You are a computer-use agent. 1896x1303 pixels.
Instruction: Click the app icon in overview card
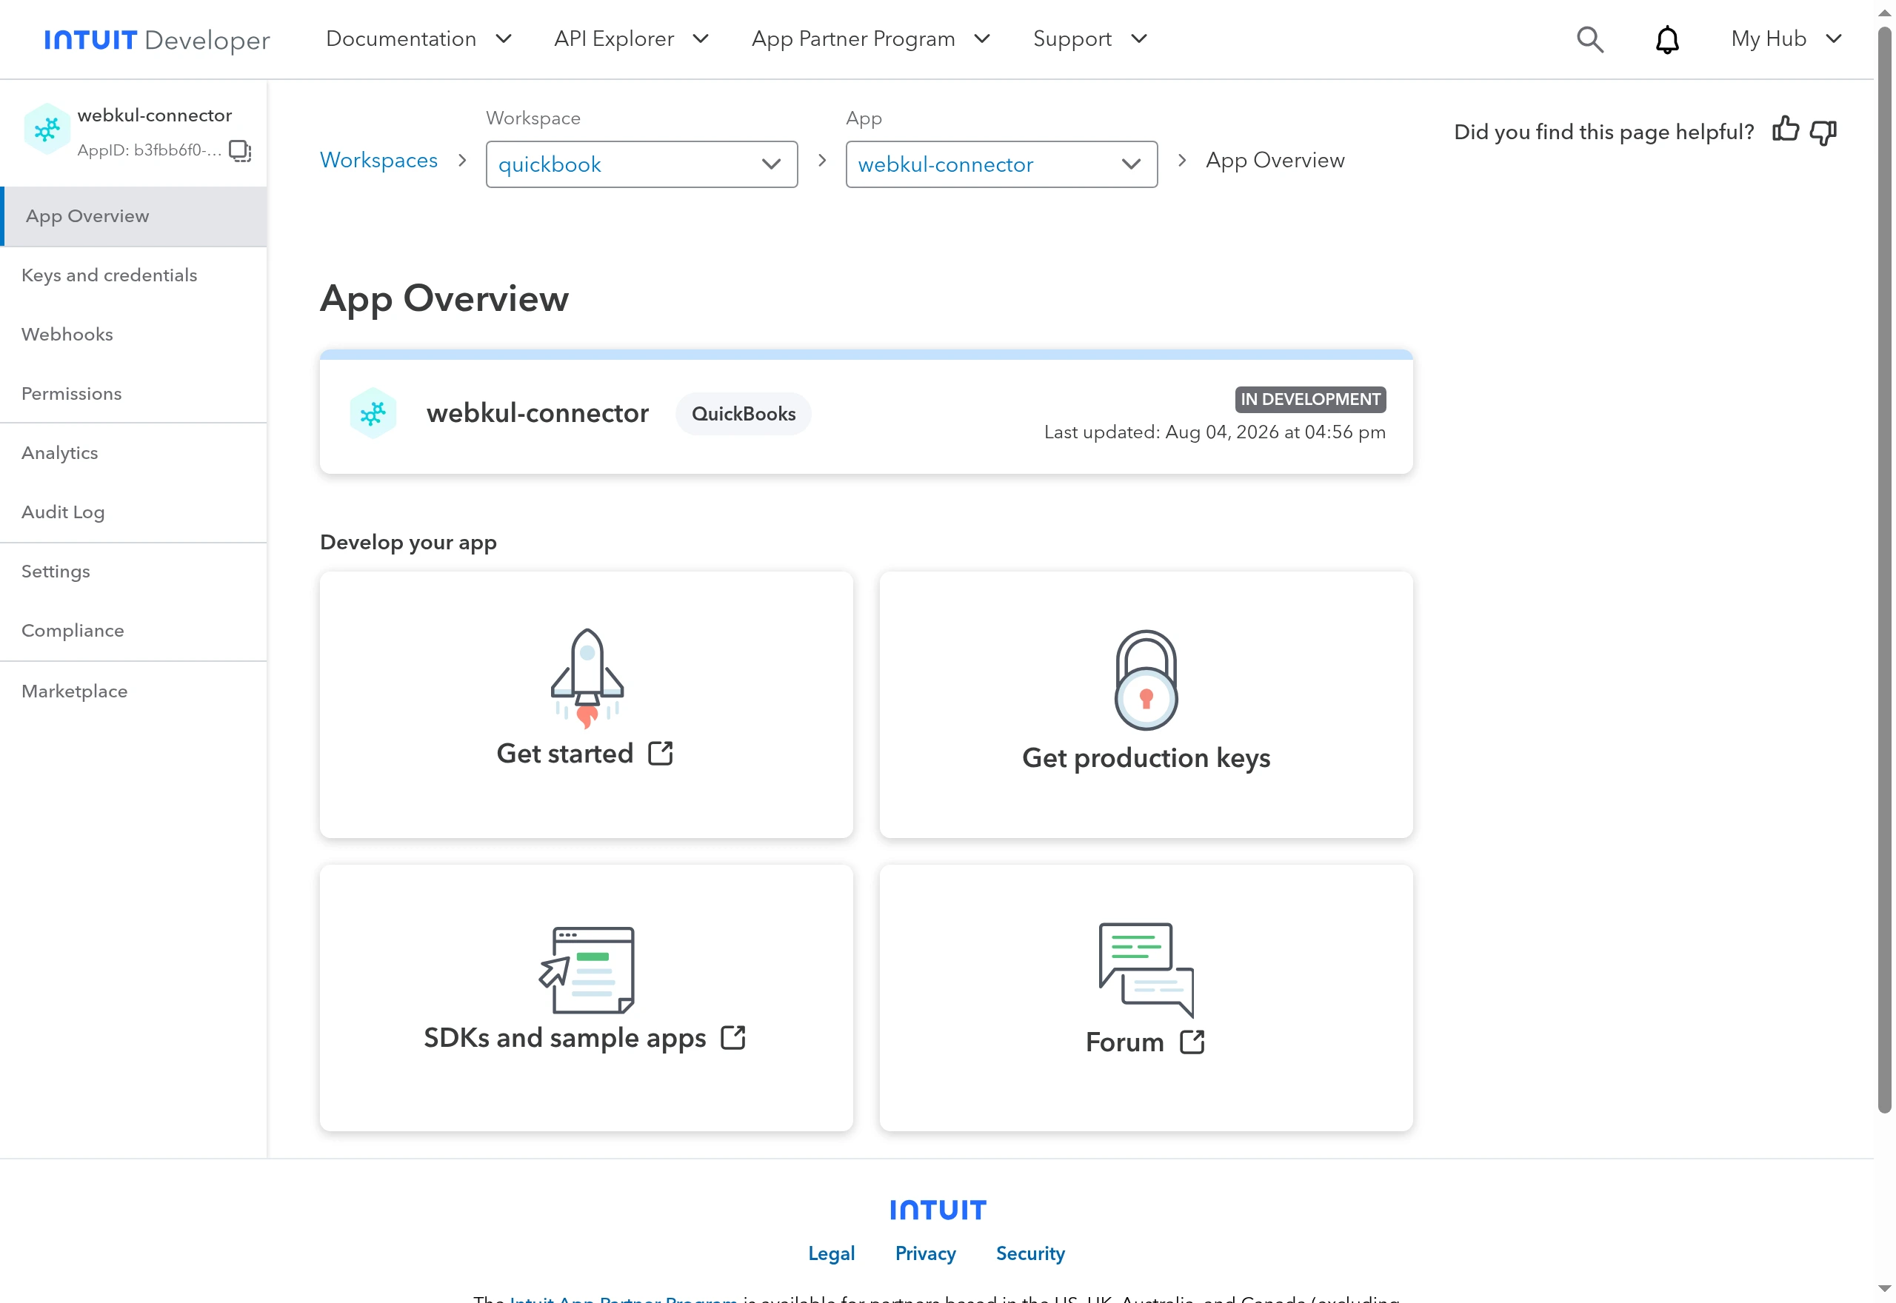click(x=373, y=413)
